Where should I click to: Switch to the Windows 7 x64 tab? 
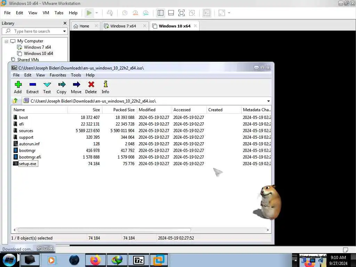pos(123,26)
